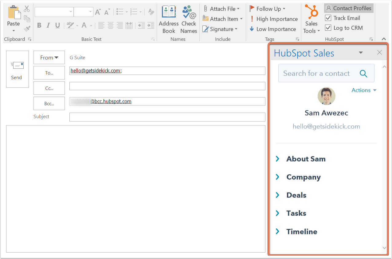Increase font size with Grow Font
Screen dimensions: 392x259
point(98,12)
